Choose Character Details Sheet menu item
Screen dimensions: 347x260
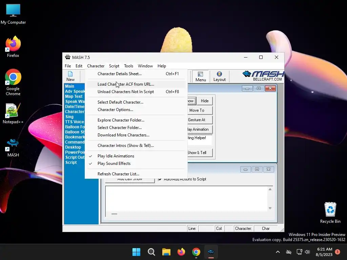pyautogui.click(x=136, y=74)
